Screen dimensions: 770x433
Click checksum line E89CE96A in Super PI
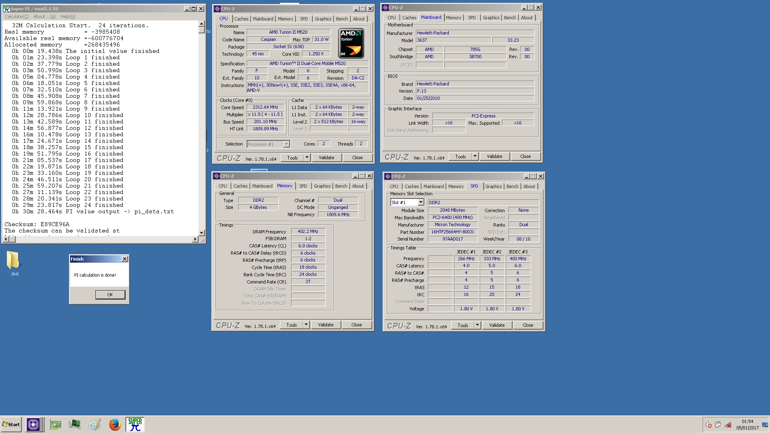(37, 224)
